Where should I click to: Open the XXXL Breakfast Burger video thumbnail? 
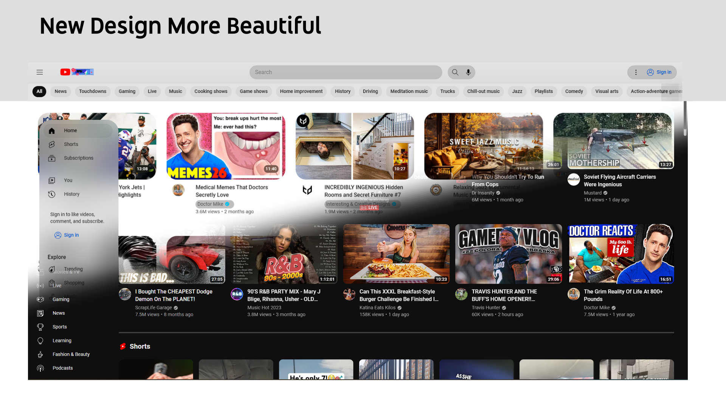396,254
